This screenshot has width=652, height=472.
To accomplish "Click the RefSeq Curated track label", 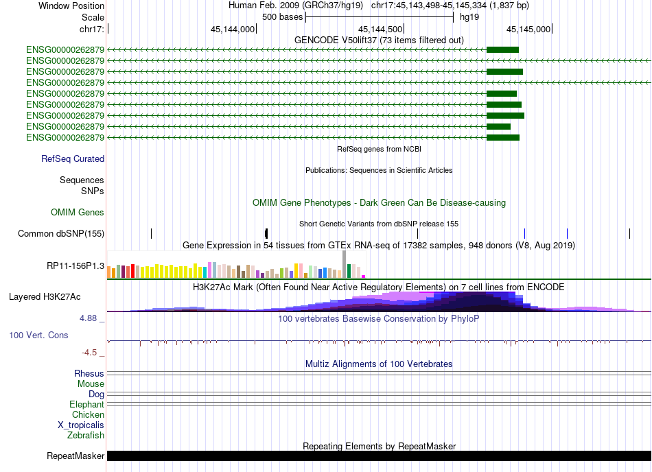I will point(73,158).
